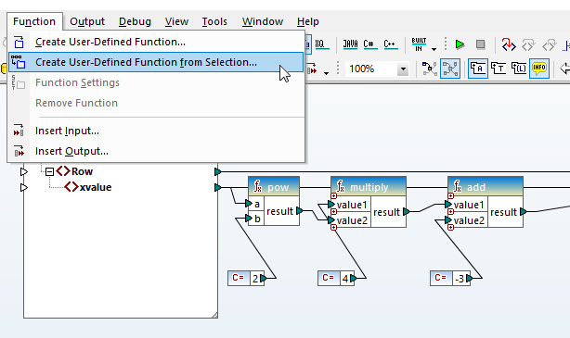Toggle show connectors from source to target
The image size is (570, 338).
pos(450,69)
